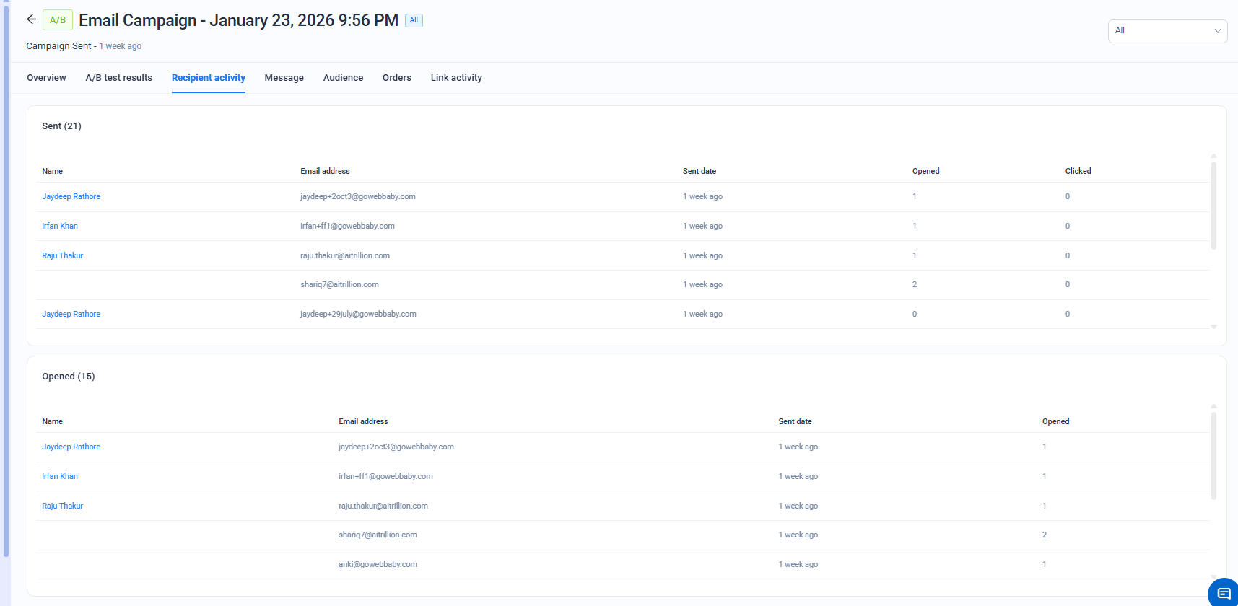
Task: Click the back arrow icon
Action: tap(31, 19)
